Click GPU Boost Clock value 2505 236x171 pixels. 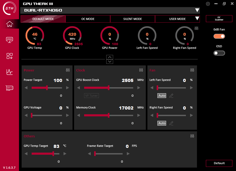pos(128,80)
